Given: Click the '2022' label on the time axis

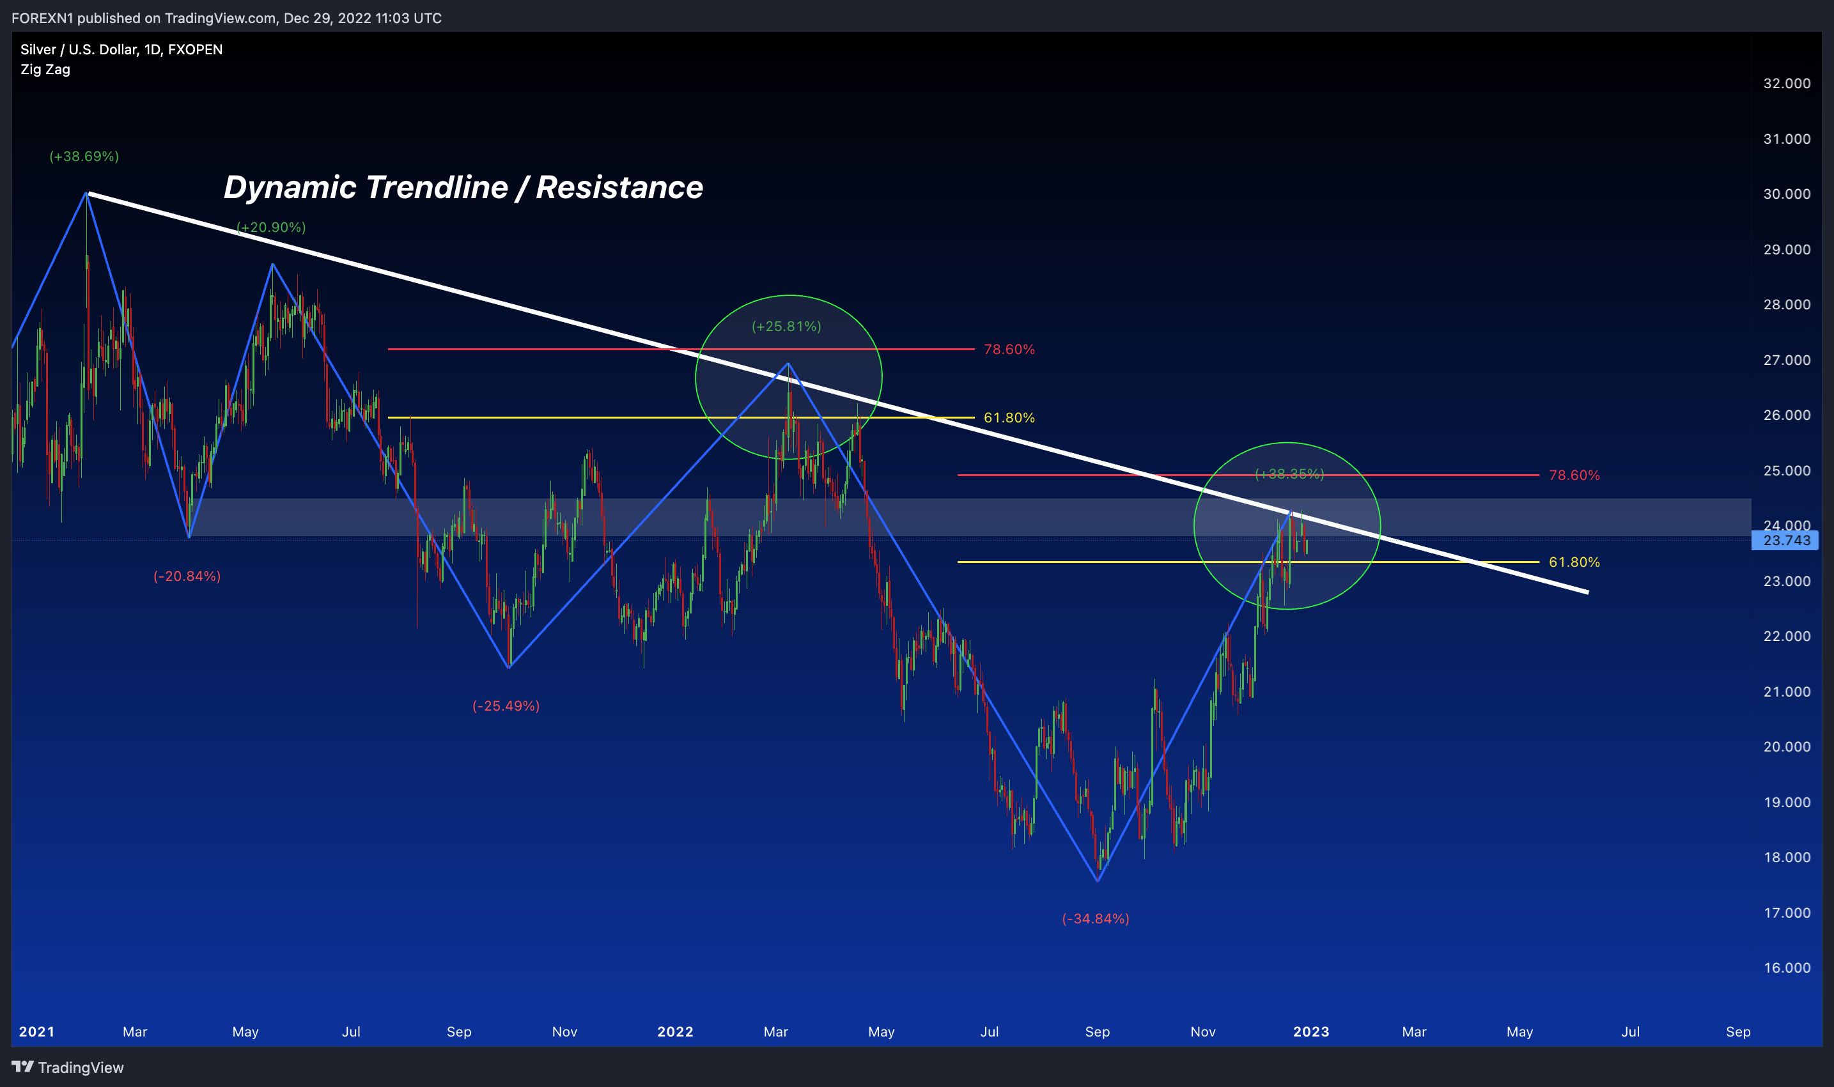Looking at the screenshot, I should click(x=676, y=1031).
